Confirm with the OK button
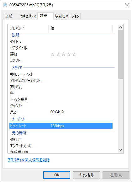132x182 pixels. click(57, 175)
